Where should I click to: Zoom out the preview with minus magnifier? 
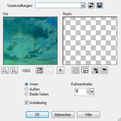click(5, 70)
